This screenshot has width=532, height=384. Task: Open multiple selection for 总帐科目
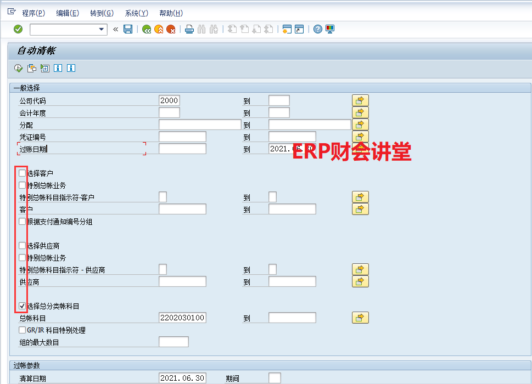coord(360,318)
